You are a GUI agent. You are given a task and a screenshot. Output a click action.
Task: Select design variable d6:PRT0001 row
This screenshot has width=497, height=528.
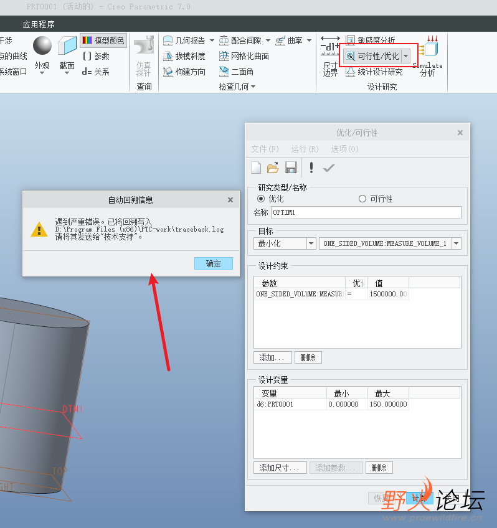(290, 404)
